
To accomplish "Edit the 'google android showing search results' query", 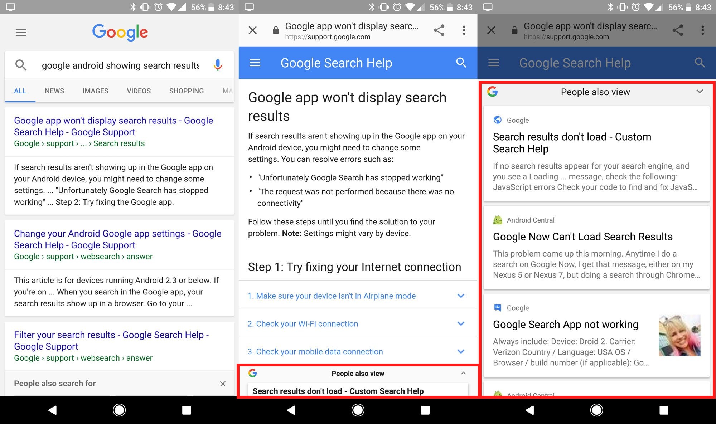I will [121, 65].
